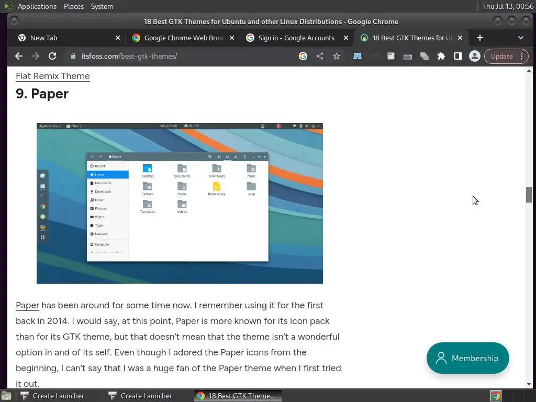The height and width of the screenshot is (402, 536).
Task: Open second Create Launcher taskbar window
Action: pyautogui.click(x=140, y=396)
